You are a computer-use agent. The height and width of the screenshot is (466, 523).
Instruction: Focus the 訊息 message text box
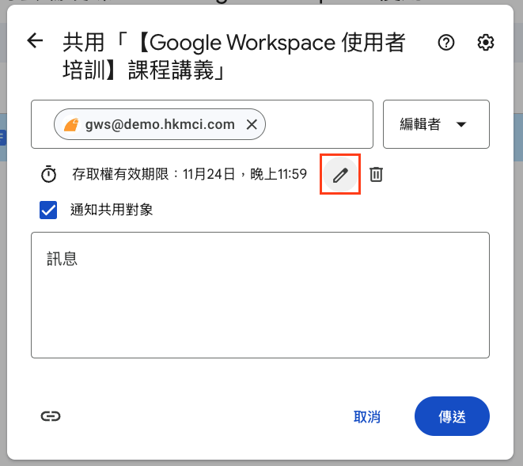[260, 295]
